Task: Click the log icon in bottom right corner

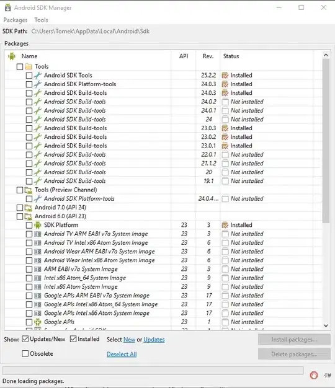Action: point(328,376)
